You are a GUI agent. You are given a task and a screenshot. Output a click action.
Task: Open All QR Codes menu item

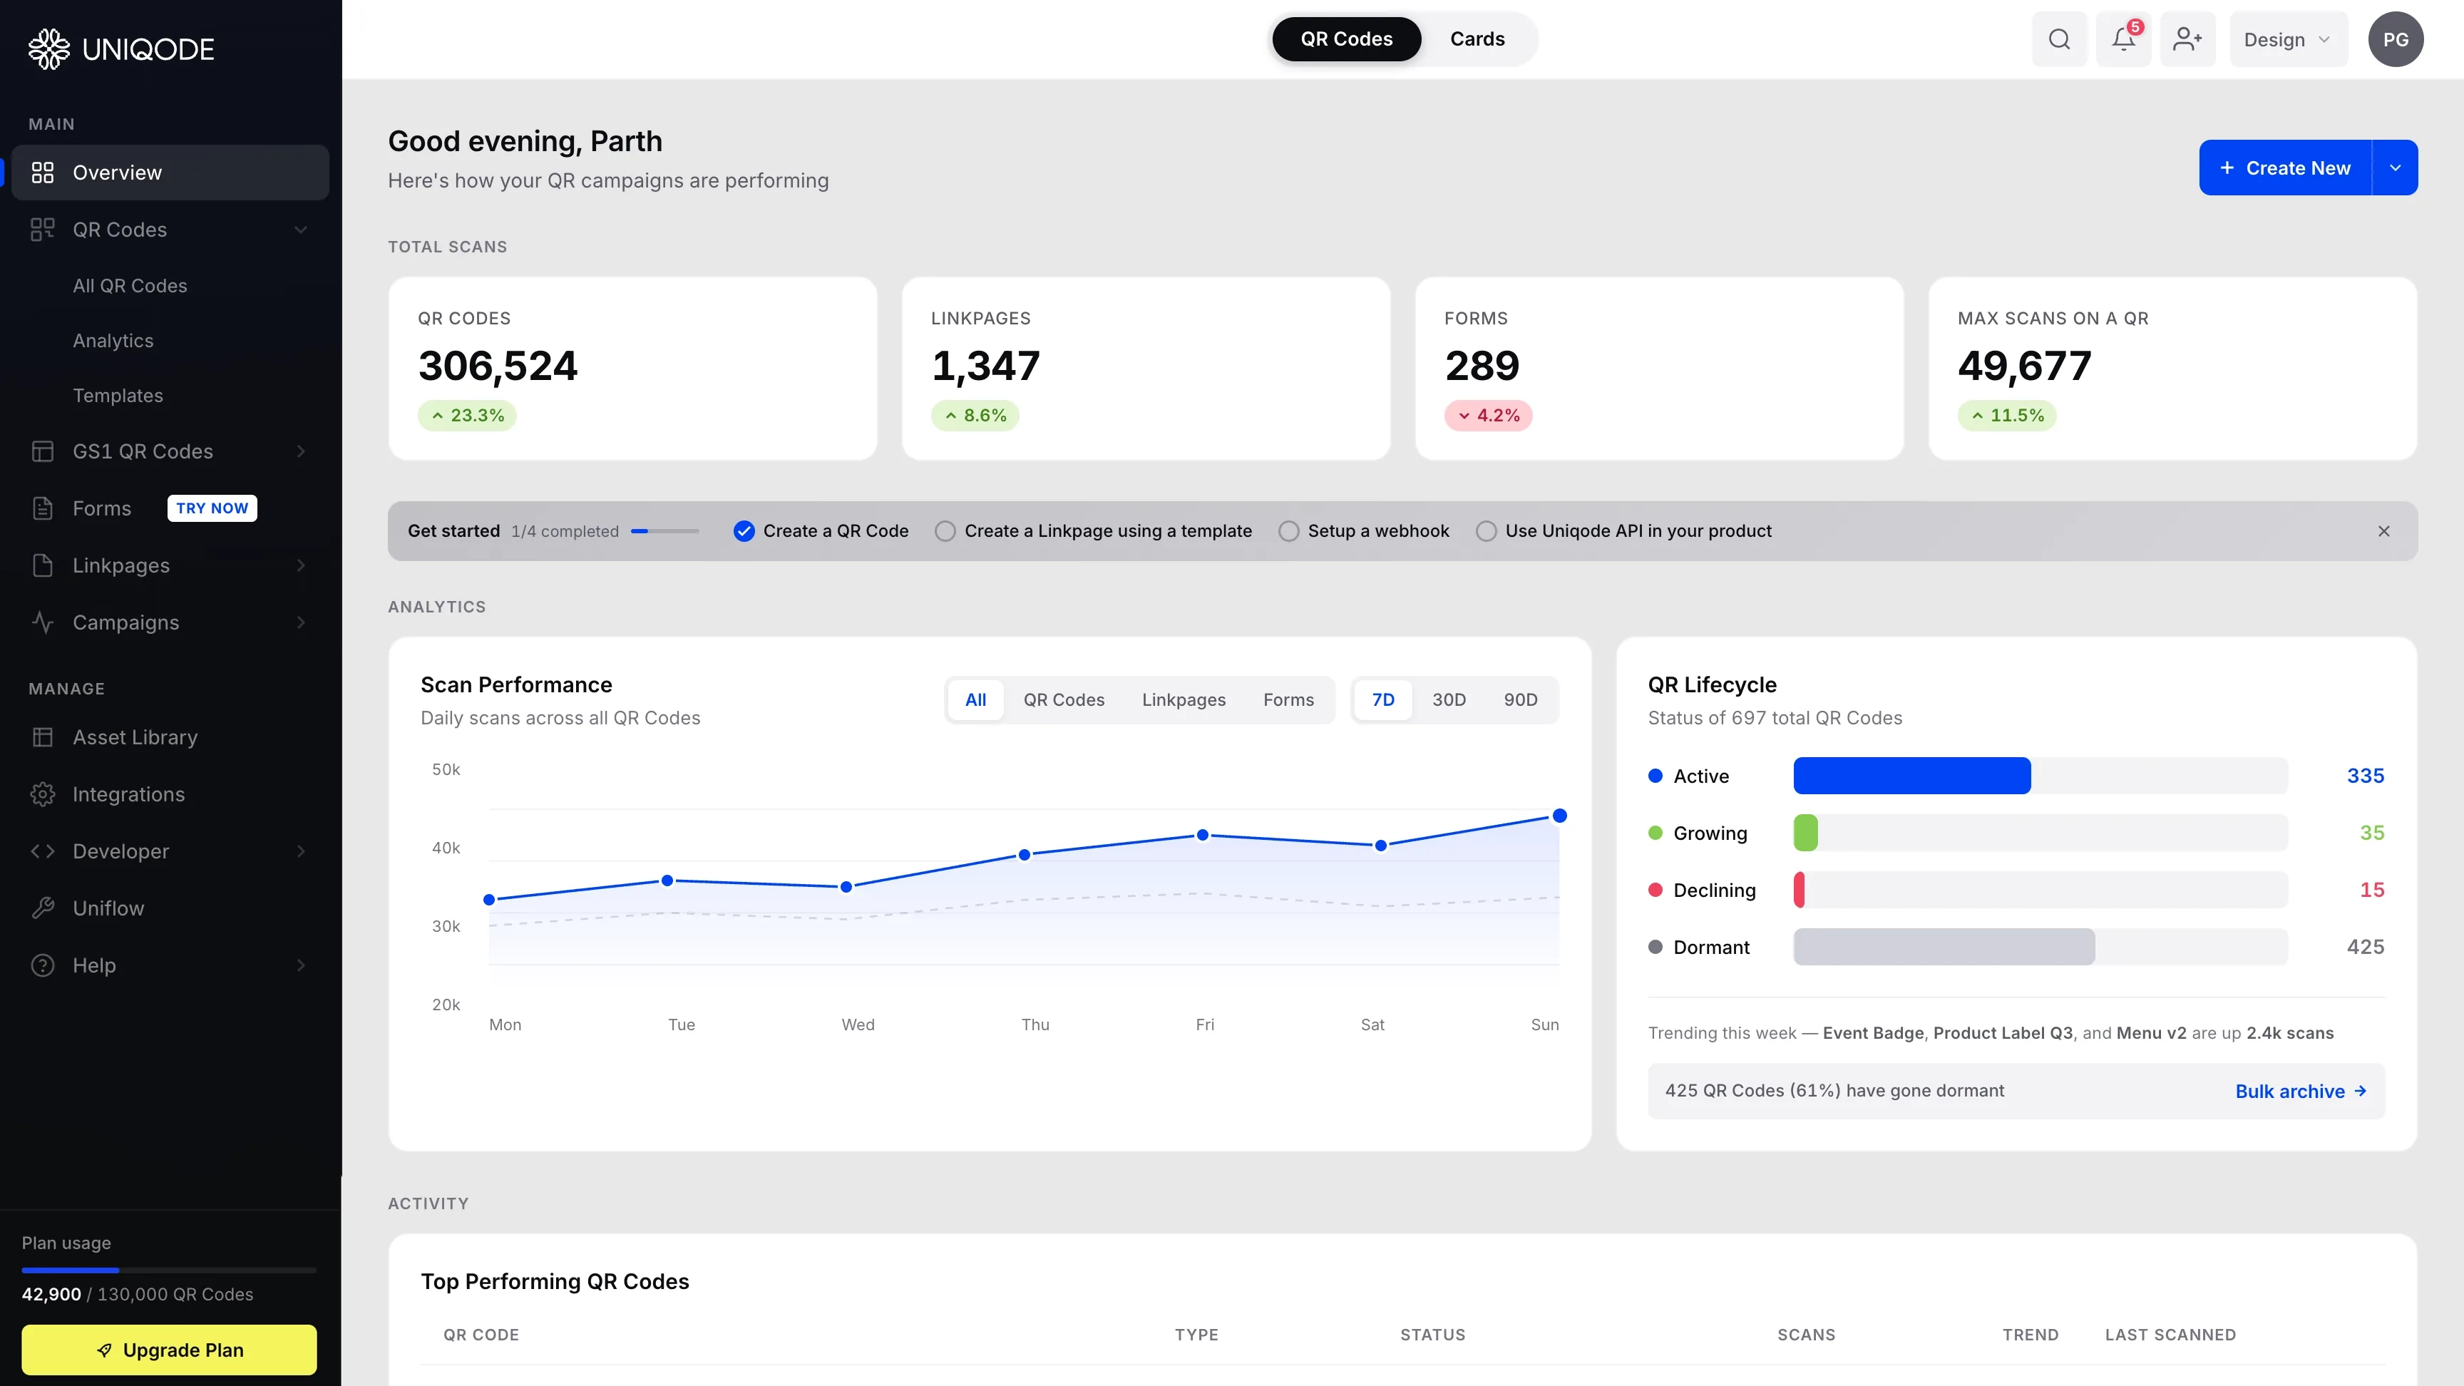130,286
